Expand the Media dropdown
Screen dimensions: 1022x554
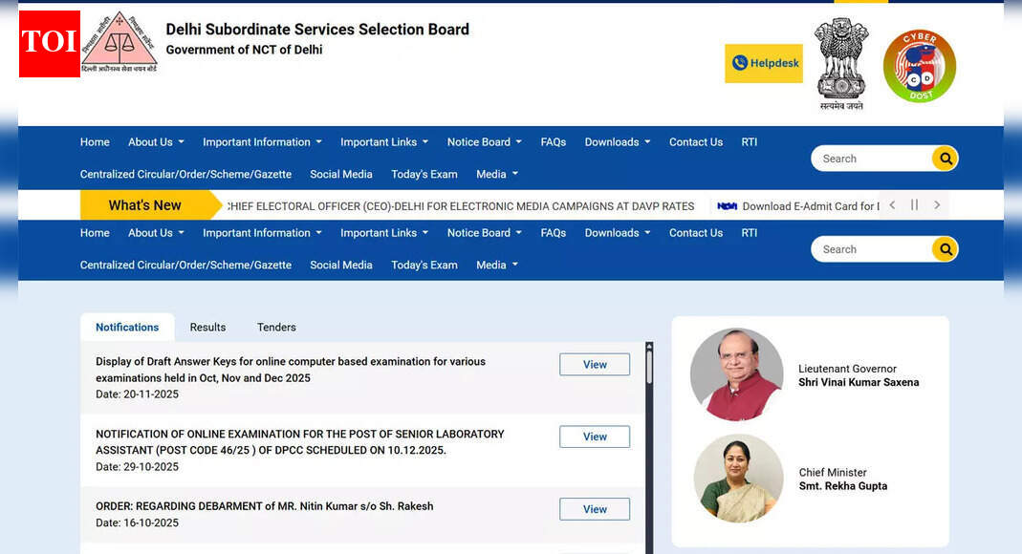coord(496,174)
